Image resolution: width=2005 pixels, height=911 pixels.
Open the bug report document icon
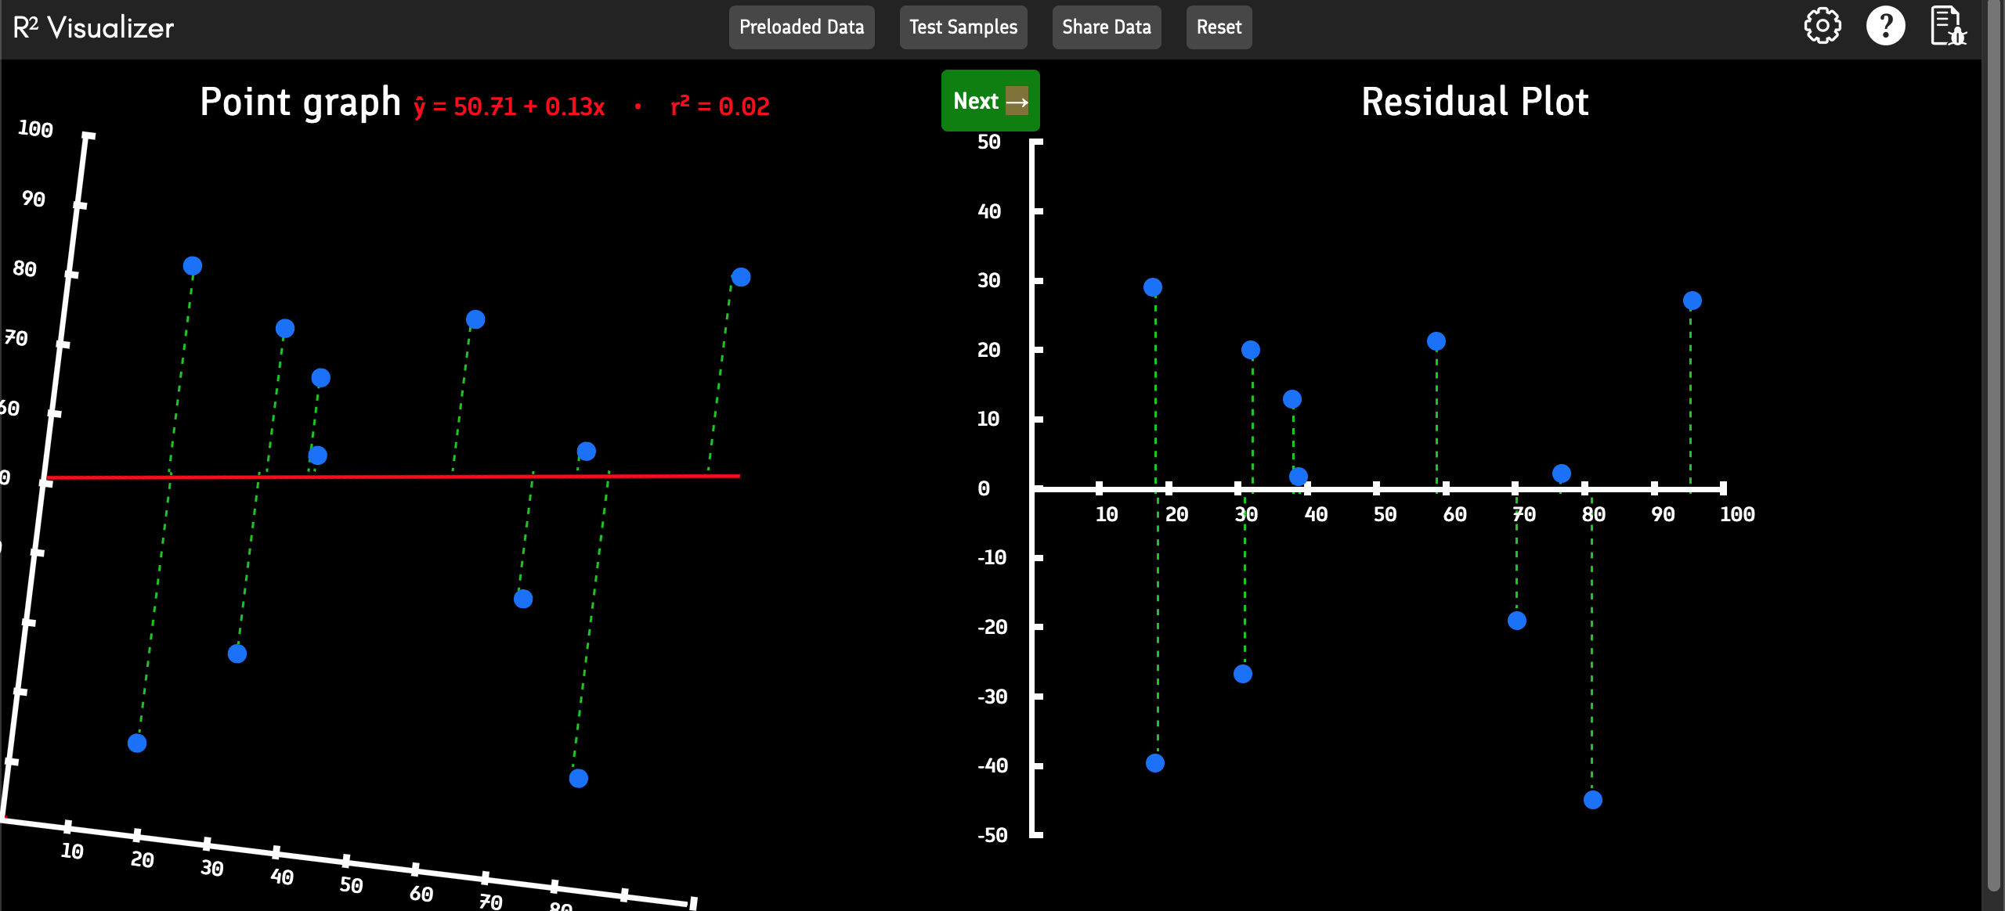[x=1949, y=26]
